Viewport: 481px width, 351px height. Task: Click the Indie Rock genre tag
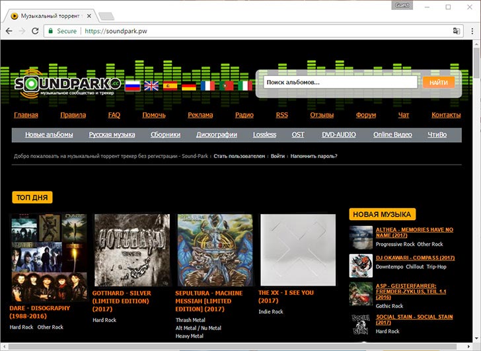pyautogui.click(x=271, y=312)
